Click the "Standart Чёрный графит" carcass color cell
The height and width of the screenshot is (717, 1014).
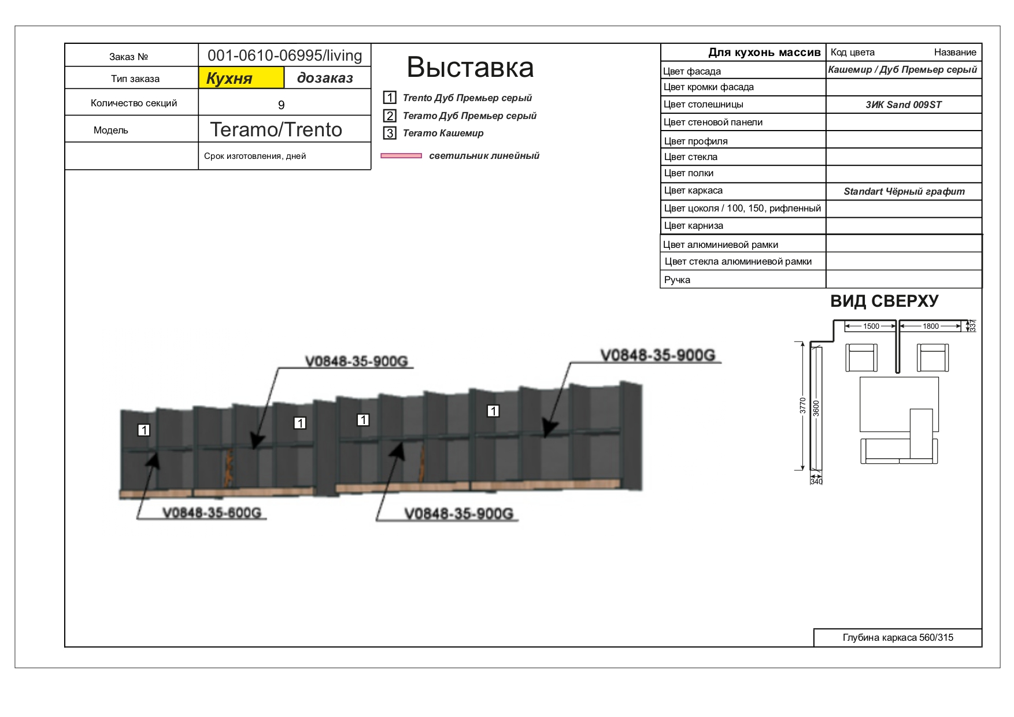(x=904, y=191)
